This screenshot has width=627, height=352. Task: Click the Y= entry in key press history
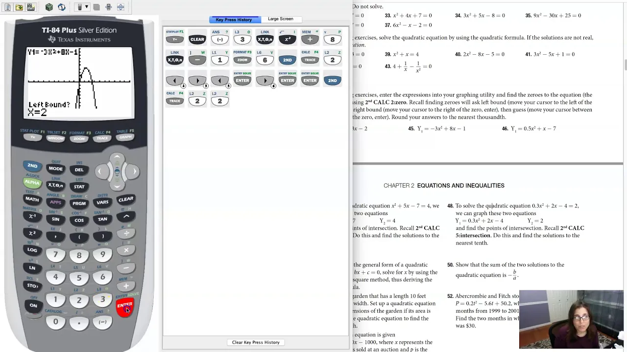coord(174,40)
